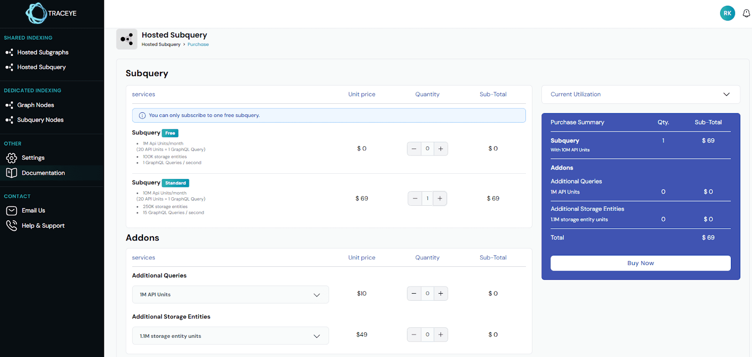Click the Standard plan badge
752x357 pixels.
[x=175, y=183]
